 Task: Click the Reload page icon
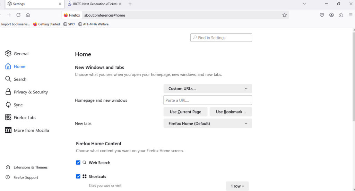[x=18, y=15]
